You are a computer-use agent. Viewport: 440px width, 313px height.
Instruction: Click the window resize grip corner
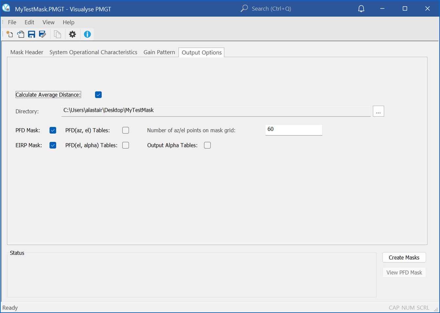tap(436, 309)
